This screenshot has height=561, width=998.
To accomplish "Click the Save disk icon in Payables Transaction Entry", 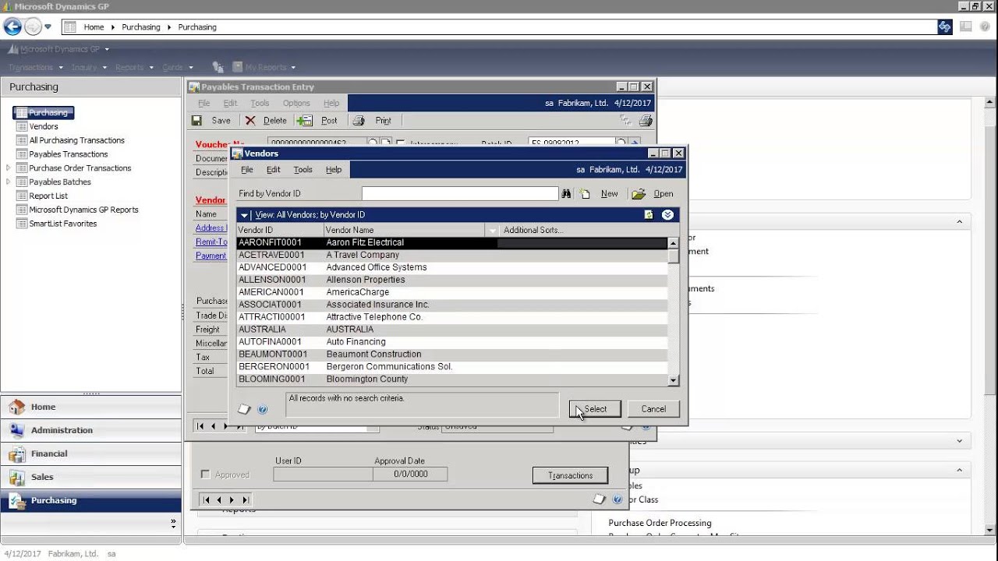I will 196,121.
